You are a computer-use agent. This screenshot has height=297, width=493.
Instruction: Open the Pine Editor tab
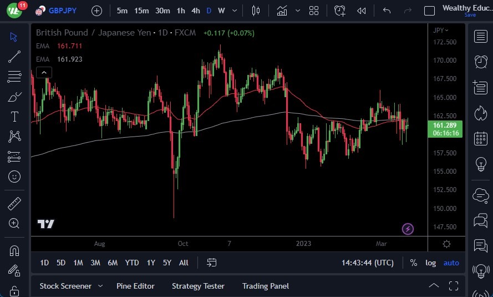[135, 286]
